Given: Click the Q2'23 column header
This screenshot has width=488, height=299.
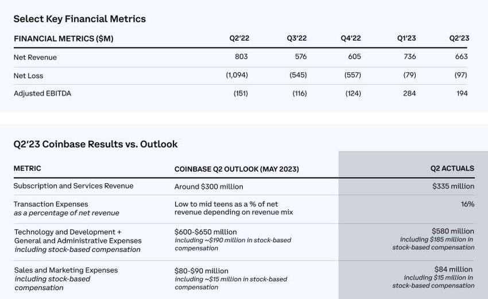Looking at the screenshot, I should pyautogui.click(x=459, y=38).
